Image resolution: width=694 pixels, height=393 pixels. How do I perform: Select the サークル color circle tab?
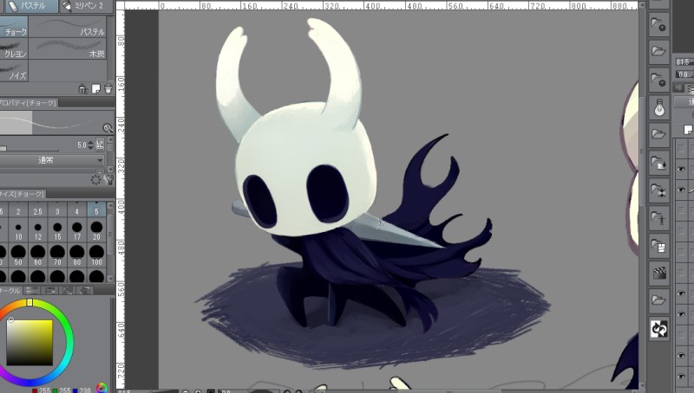point(10,291)
